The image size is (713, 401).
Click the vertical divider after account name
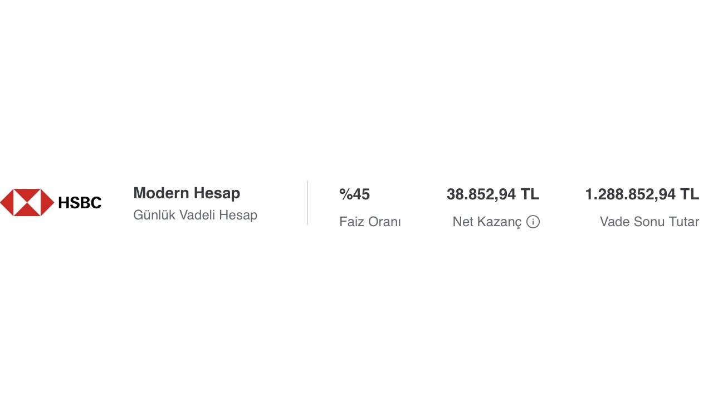pos(307,203)
